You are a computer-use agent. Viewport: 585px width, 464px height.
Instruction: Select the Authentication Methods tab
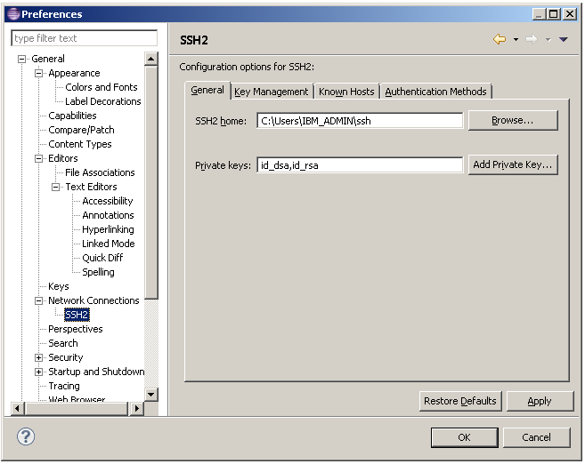[435, 92]
